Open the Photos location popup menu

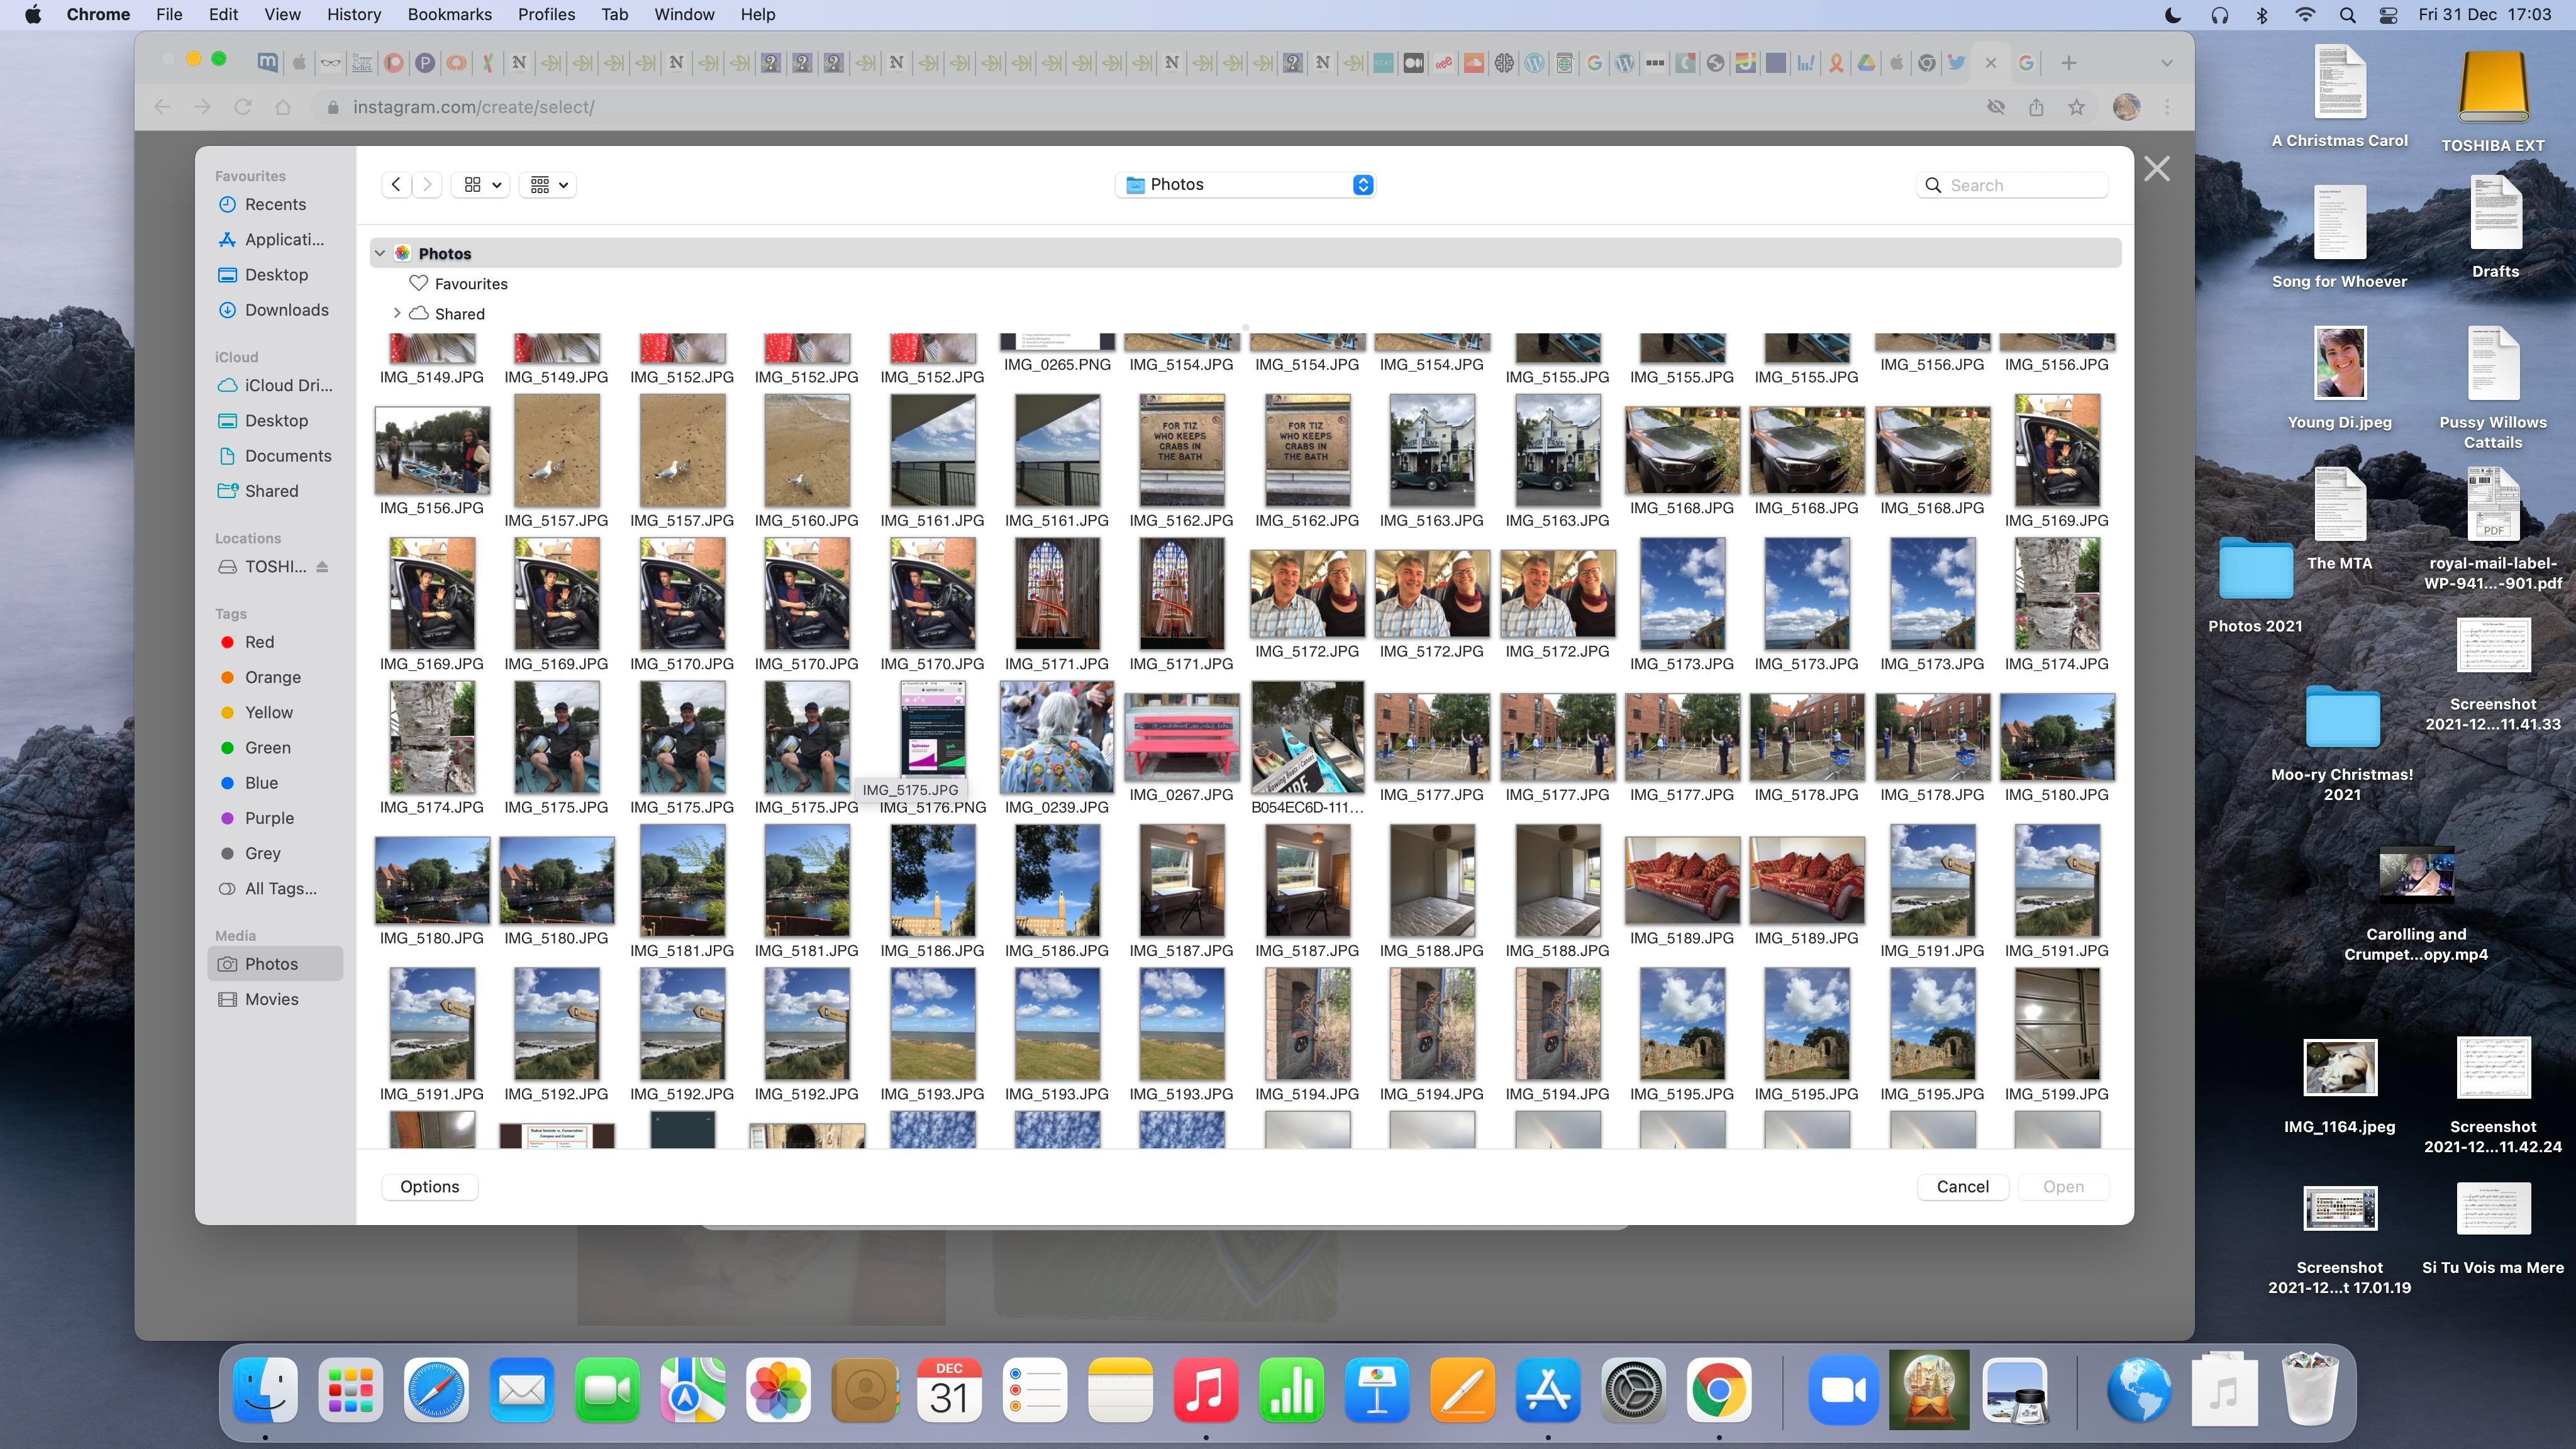(x=1245, y=185)
